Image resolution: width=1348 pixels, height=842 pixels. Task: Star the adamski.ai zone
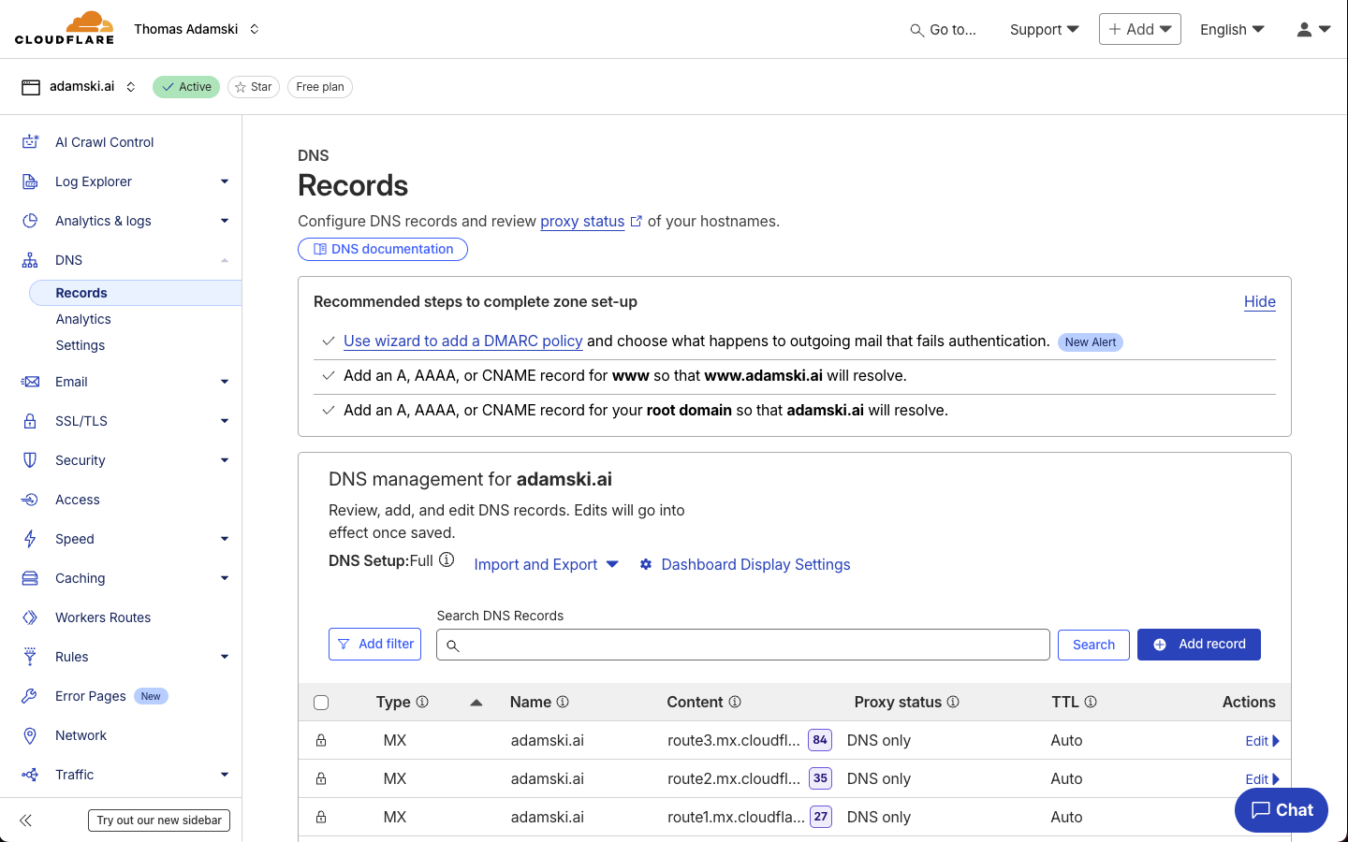coord(253,86)
